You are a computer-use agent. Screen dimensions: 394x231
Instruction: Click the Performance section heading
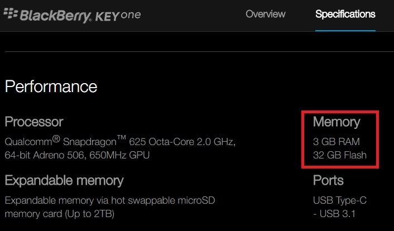coord(51,86)
